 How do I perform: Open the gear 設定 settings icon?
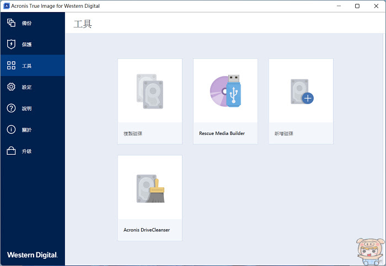[11, 87]
